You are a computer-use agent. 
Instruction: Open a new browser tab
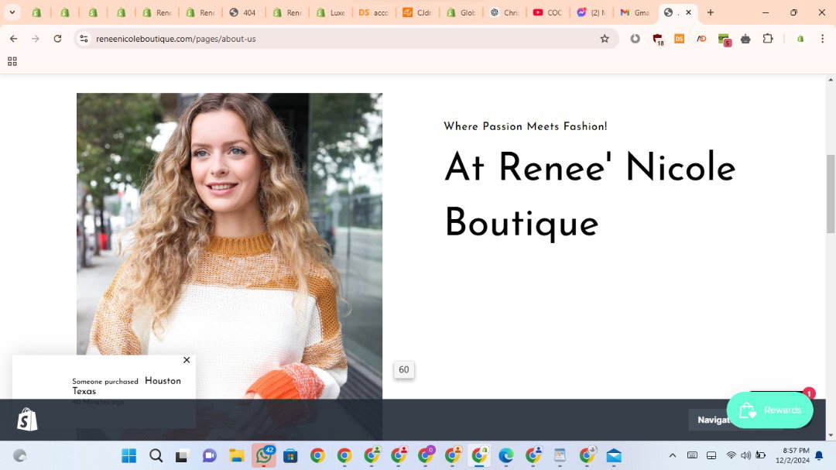pos(710,12)
